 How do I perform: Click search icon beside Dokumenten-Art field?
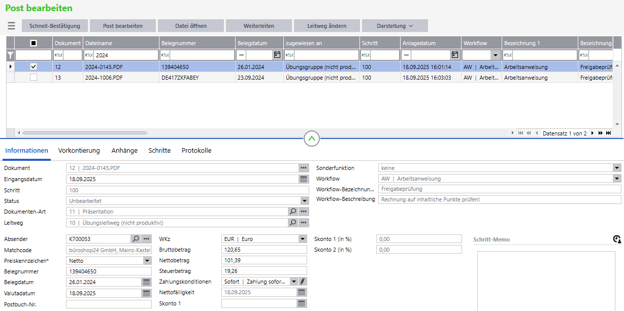(x=293, y=212)
